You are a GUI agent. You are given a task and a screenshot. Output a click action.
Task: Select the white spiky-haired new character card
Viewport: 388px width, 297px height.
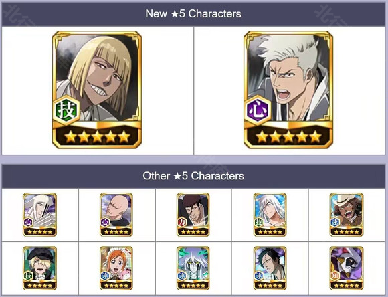[288, 90]
